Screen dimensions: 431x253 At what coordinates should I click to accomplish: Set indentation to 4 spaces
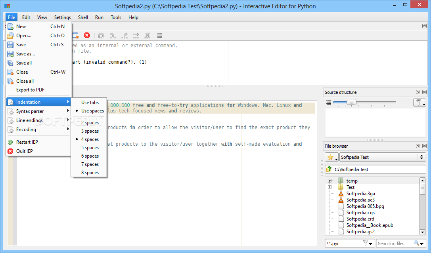pyautogui.click(x=89, y=139)
